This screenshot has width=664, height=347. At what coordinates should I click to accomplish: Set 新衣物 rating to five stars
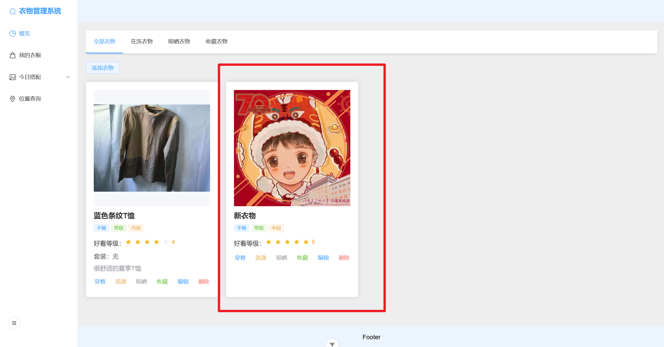click(306, 242)
